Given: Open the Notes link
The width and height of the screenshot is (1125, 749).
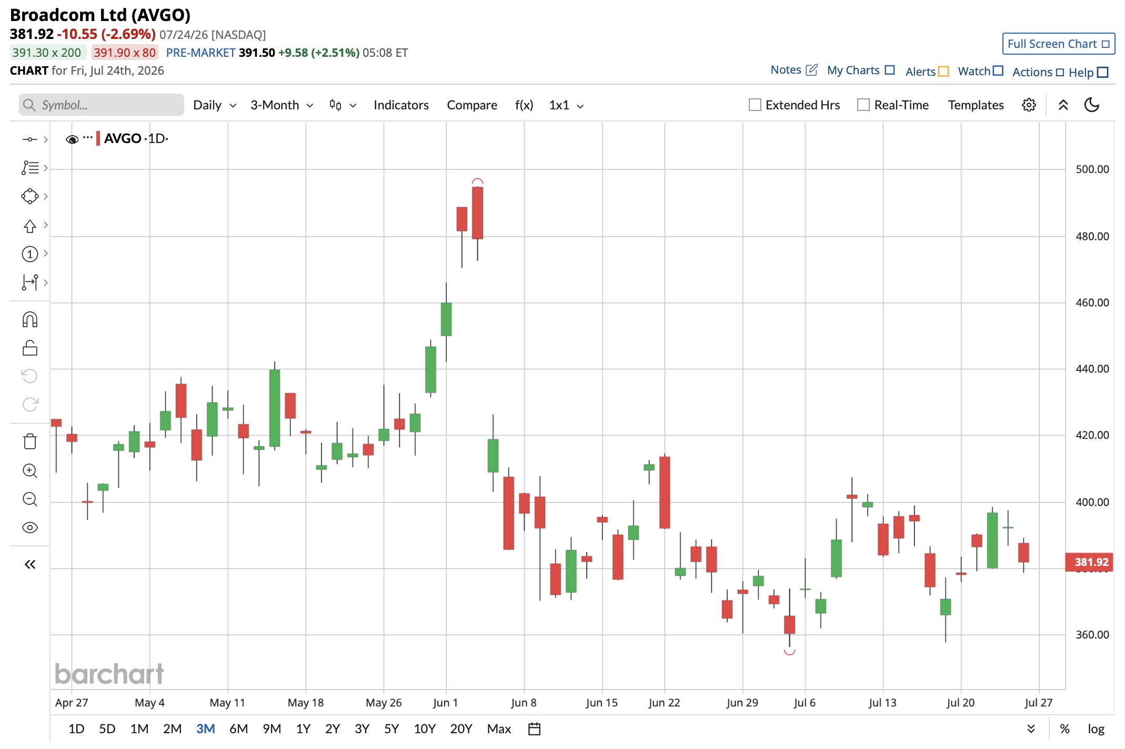Looking at the screenshot, I should click(x=793, y=70).
